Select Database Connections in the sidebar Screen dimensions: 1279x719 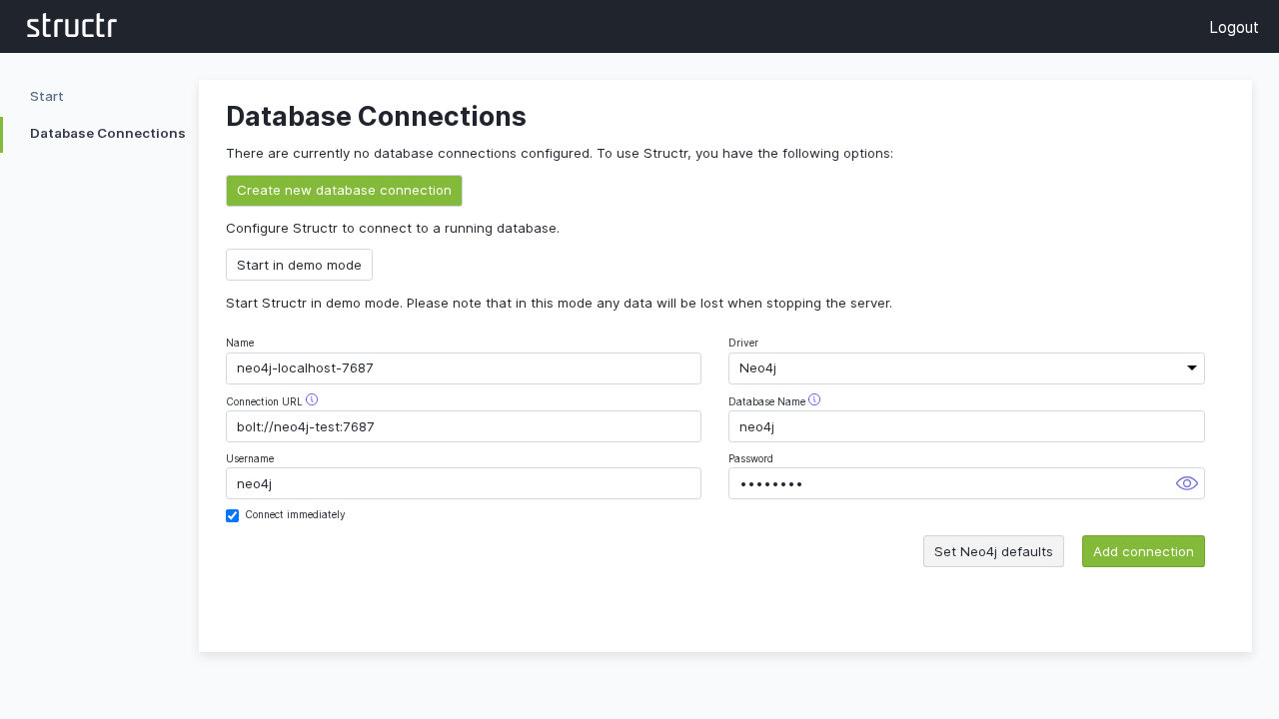(x=107, y=133)
